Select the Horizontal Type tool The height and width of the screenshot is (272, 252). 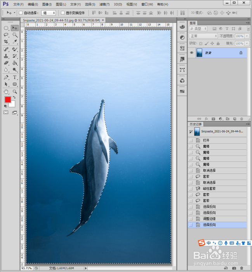tap(15, 77)
